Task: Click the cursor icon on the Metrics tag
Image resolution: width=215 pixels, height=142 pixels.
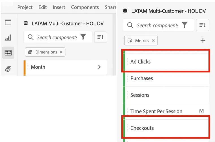Action: (x=130, y=41)
